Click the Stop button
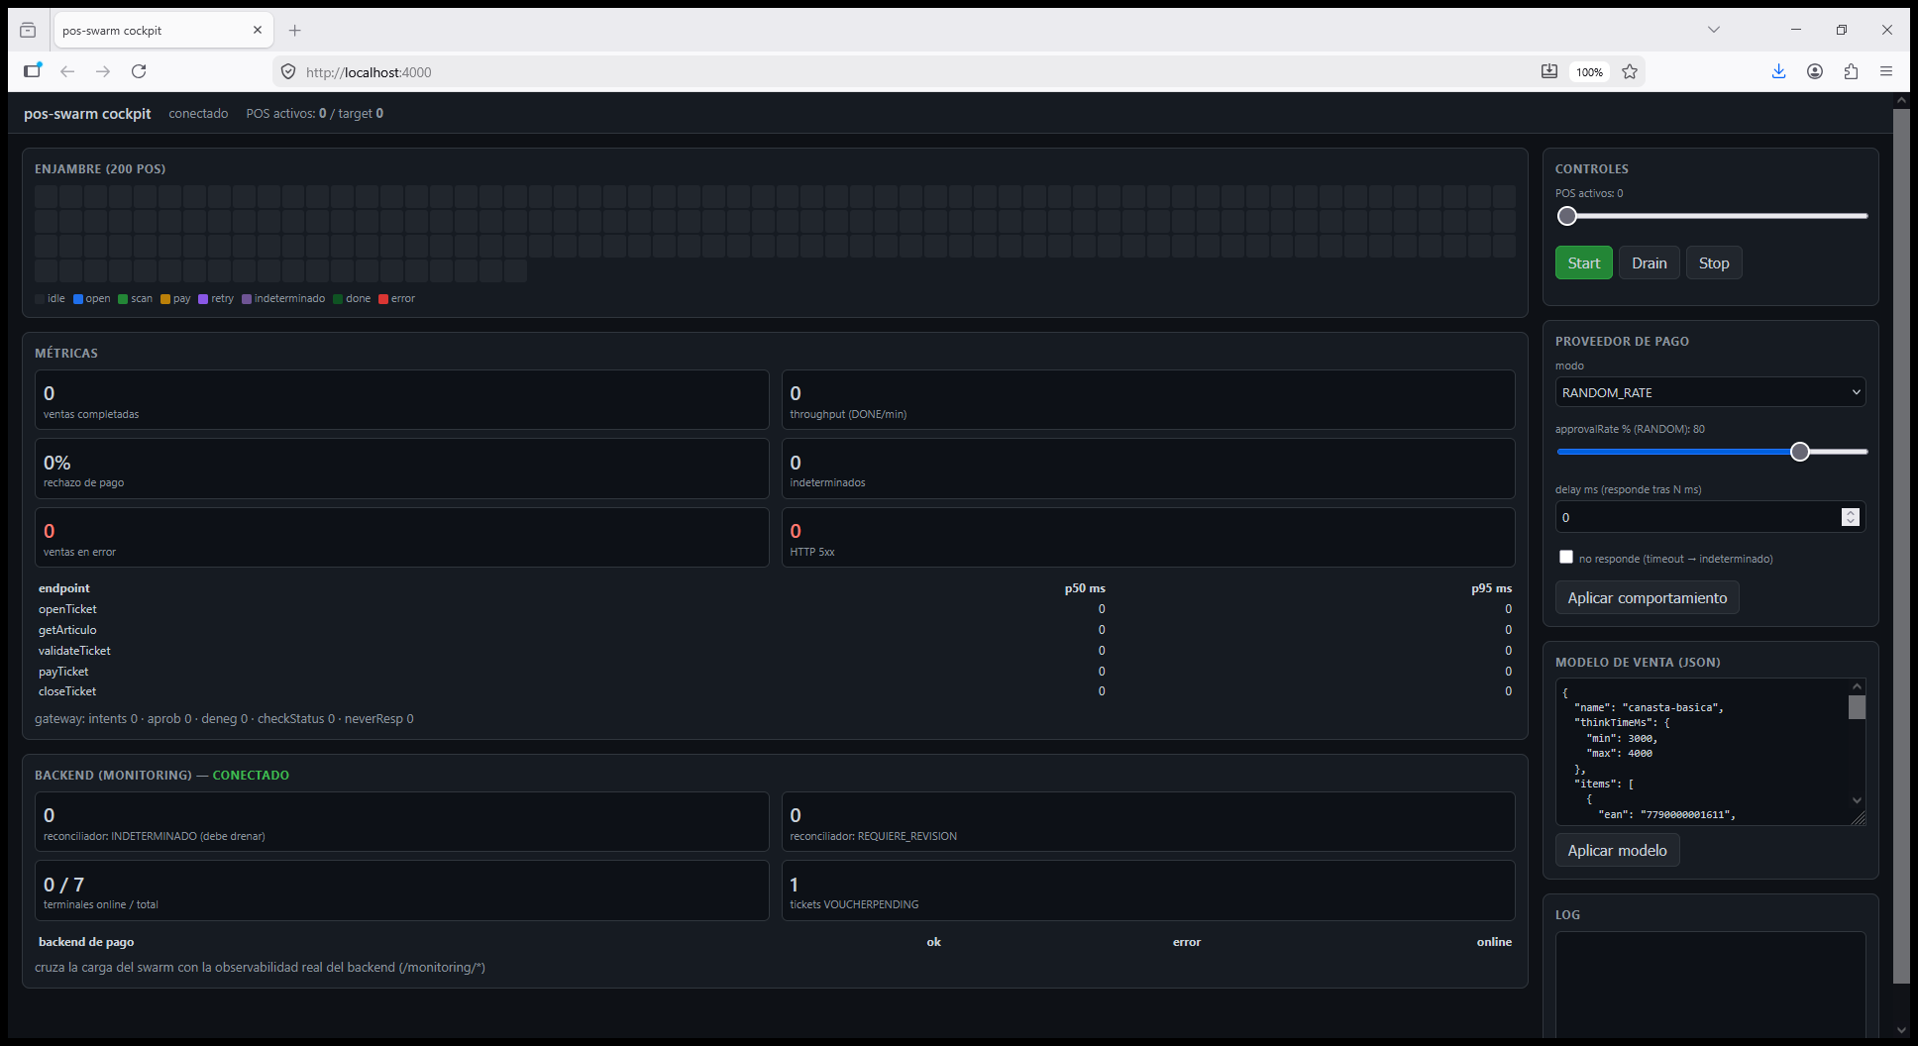The image size is (1918, 1046). coord(1713,262)
